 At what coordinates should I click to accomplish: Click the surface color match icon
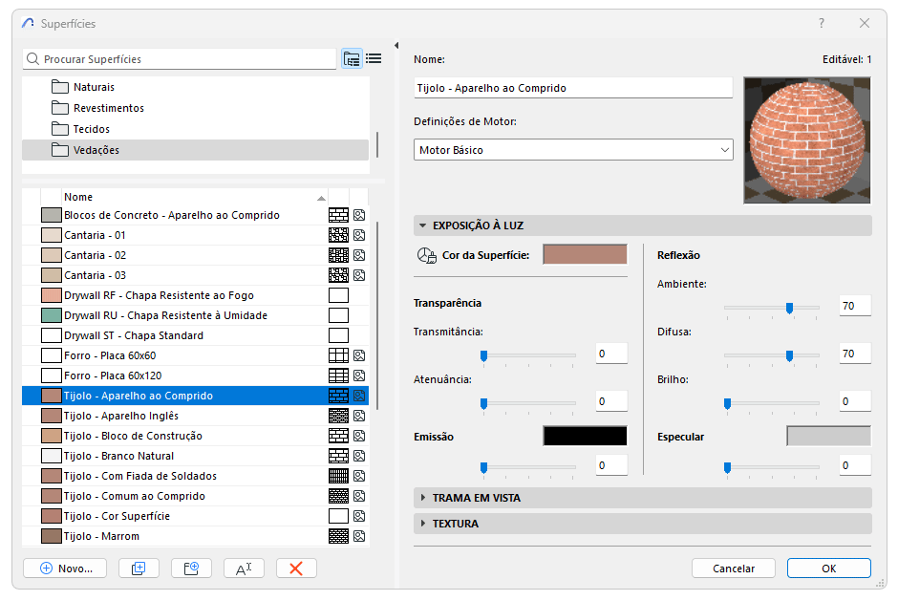[427, 255]
